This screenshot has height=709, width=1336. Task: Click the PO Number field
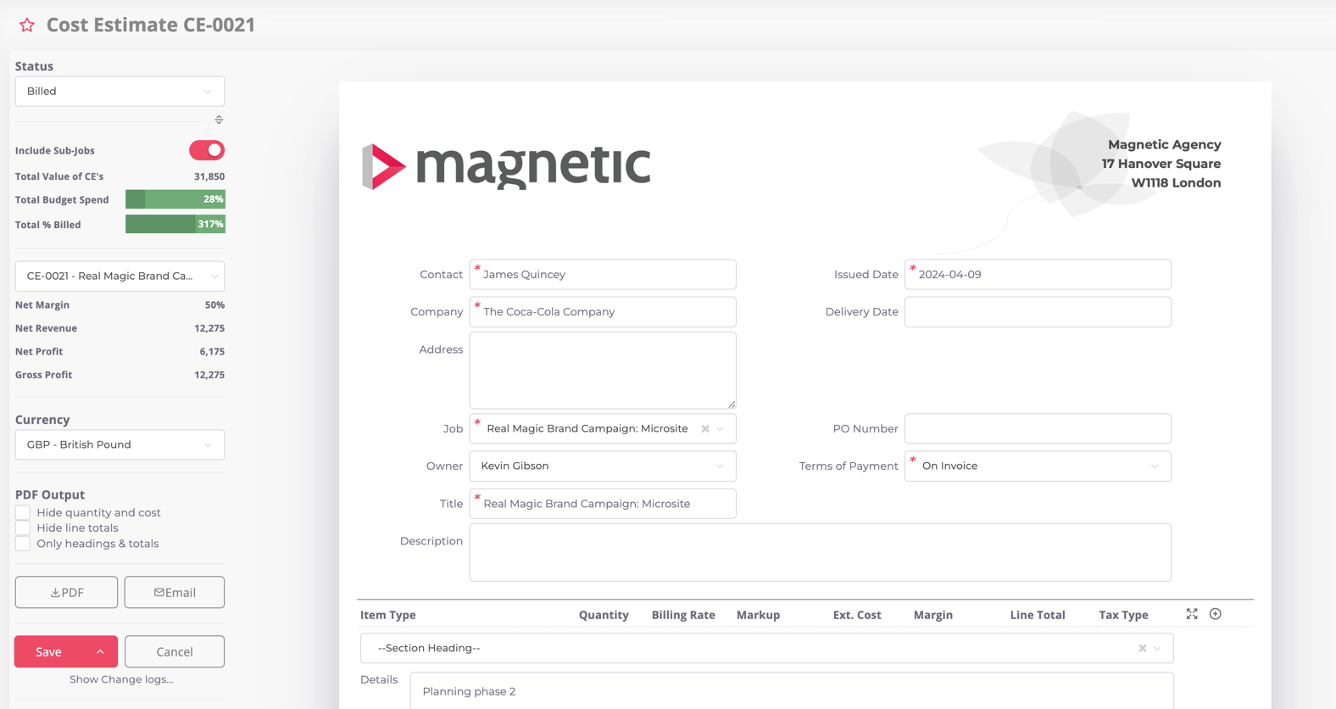pyautogui.click(x=1038, y=429)
